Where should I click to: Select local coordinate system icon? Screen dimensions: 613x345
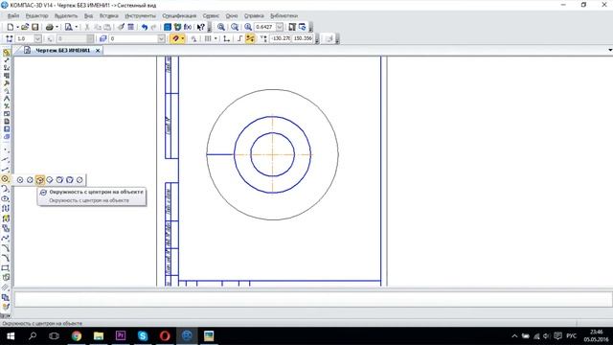(226, 38)
